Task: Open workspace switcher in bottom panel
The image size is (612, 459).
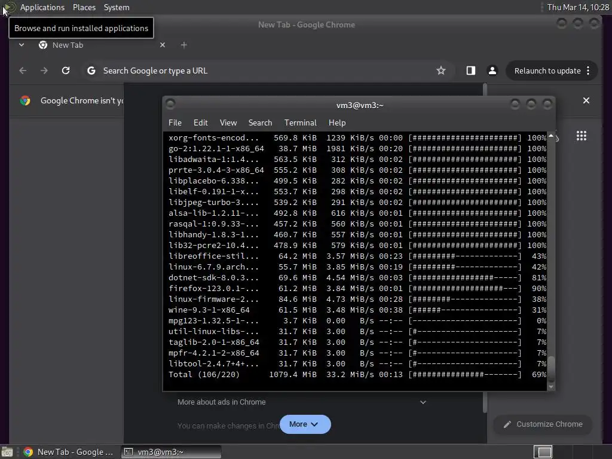Action: tap(543, 452)
